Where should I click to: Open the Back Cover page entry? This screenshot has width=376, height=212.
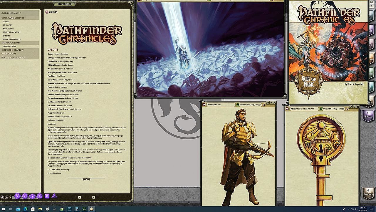pyautogui.click(x=8, y=29)
